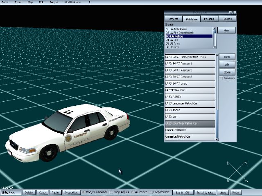The width and height of the screenshot is (262, 196).
Task: Close the prototypes panel
Action: [x=235, y=13]
